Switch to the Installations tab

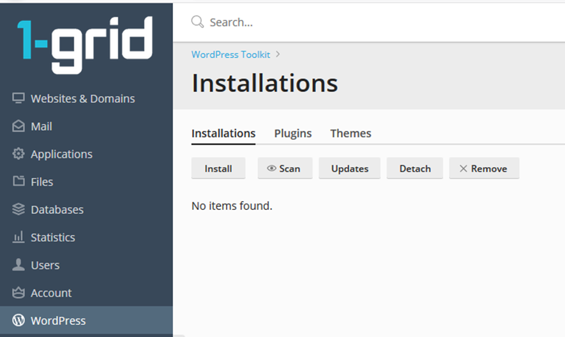click(x=223, y=133)
